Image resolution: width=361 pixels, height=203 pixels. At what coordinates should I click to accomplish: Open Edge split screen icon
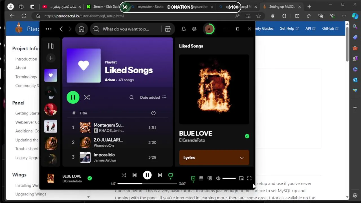(297, 16)
